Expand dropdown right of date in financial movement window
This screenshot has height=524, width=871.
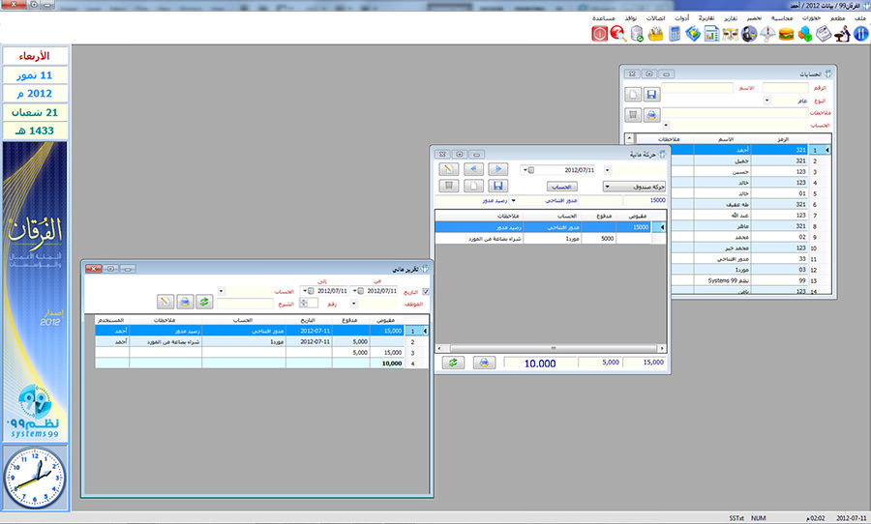(x=607, y=170)
